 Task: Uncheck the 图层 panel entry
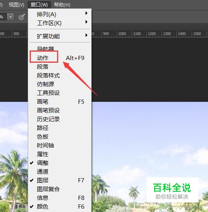click(x=60, y=180)
